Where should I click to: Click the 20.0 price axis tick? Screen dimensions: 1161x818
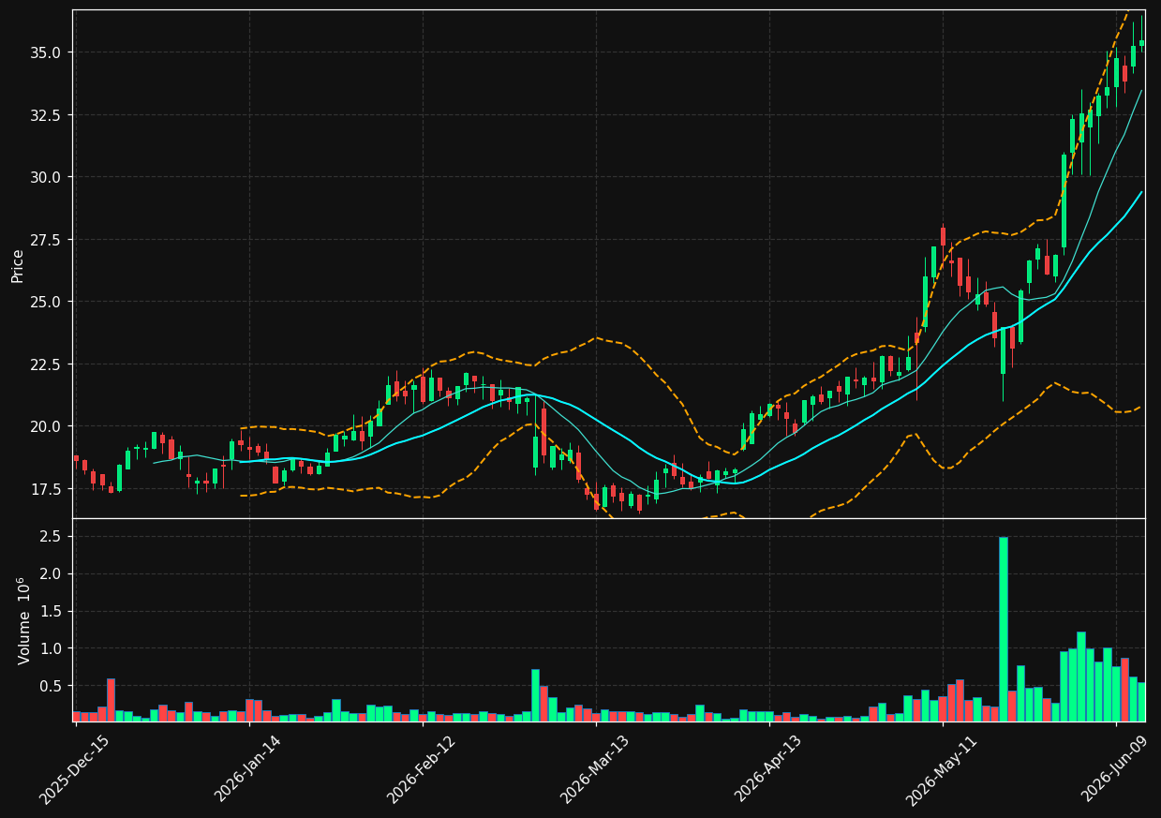pyautogui.click(x=47, y=426)
